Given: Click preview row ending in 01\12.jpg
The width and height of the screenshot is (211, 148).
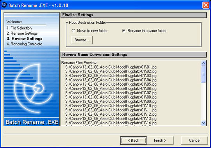Looking at the screenshot, I should [x=111, y=114].
